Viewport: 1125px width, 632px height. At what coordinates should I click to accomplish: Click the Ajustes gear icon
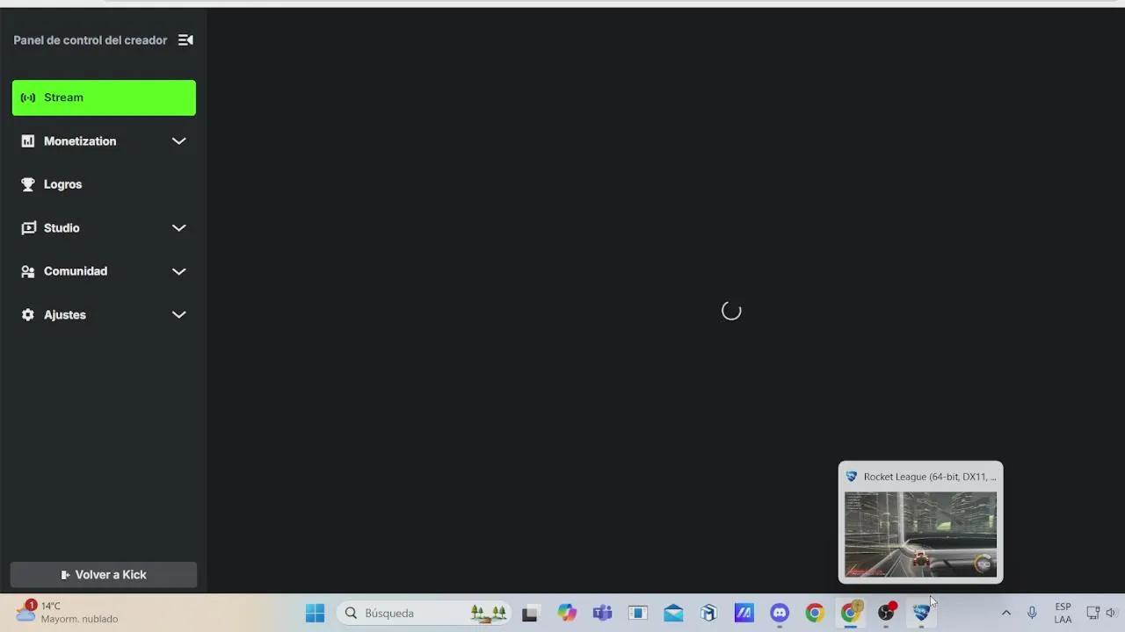tap(28, 314)
